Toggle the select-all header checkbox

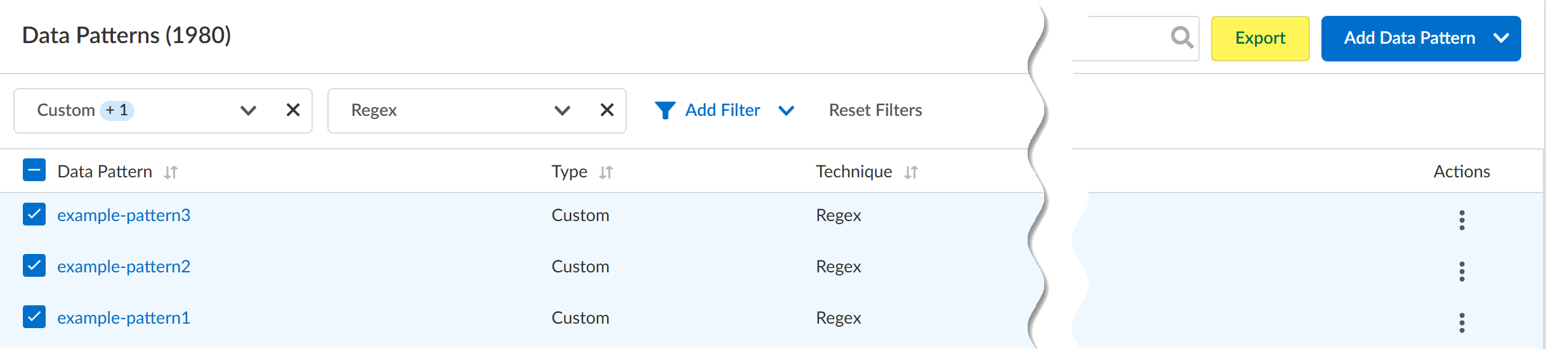point(34,170)
